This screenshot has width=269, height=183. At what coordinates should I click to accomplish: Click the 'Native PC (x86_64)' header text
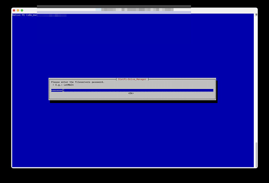point(24,15)
